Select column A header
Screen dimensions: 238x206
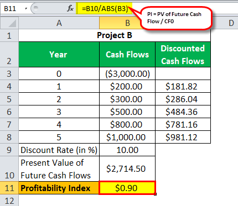click(59, 23)
